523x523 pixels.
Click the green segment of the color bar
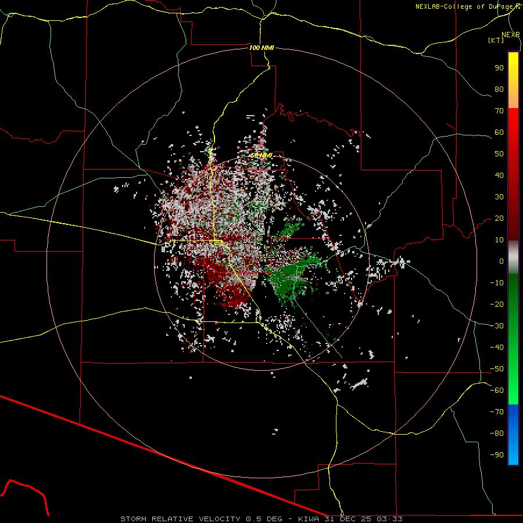pyautogui.click(x=513, y=339)
